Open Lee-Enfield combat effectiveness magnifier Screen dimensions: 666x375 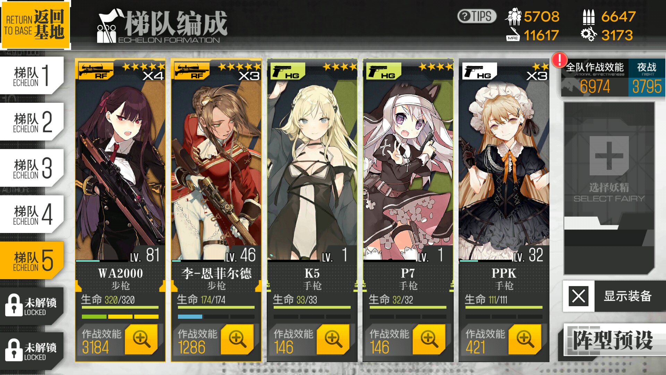tap(237, 339)
